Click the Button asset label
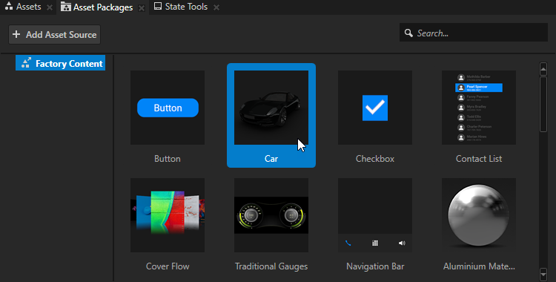 [x=168, y=159]
